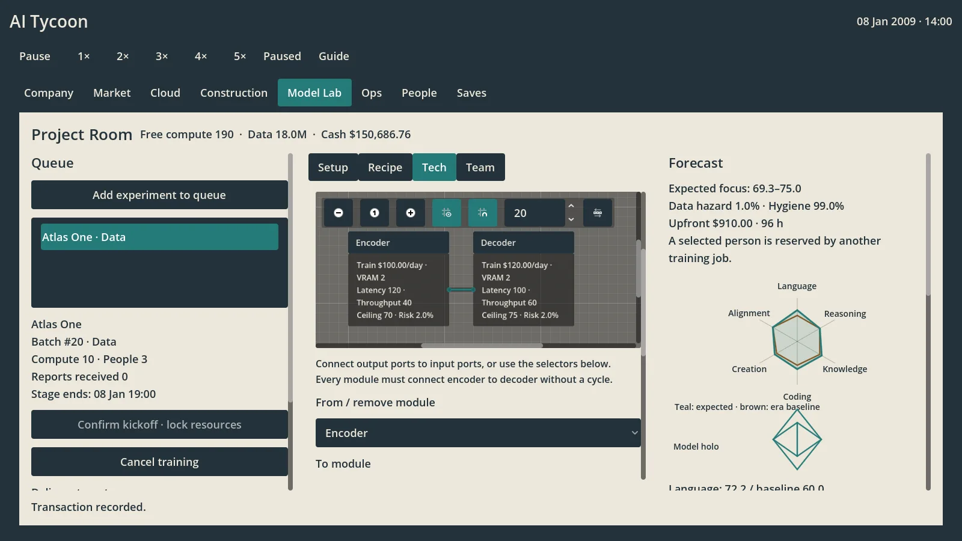Viewport: 962px width, 541px height.
Task: Reset graph zoom to 1:1
Action: pos(375,213)
